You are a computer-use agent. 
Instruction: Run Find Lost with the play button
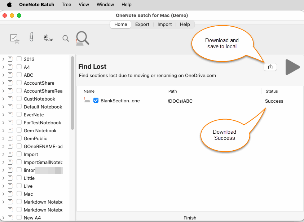tap(292, 67)
